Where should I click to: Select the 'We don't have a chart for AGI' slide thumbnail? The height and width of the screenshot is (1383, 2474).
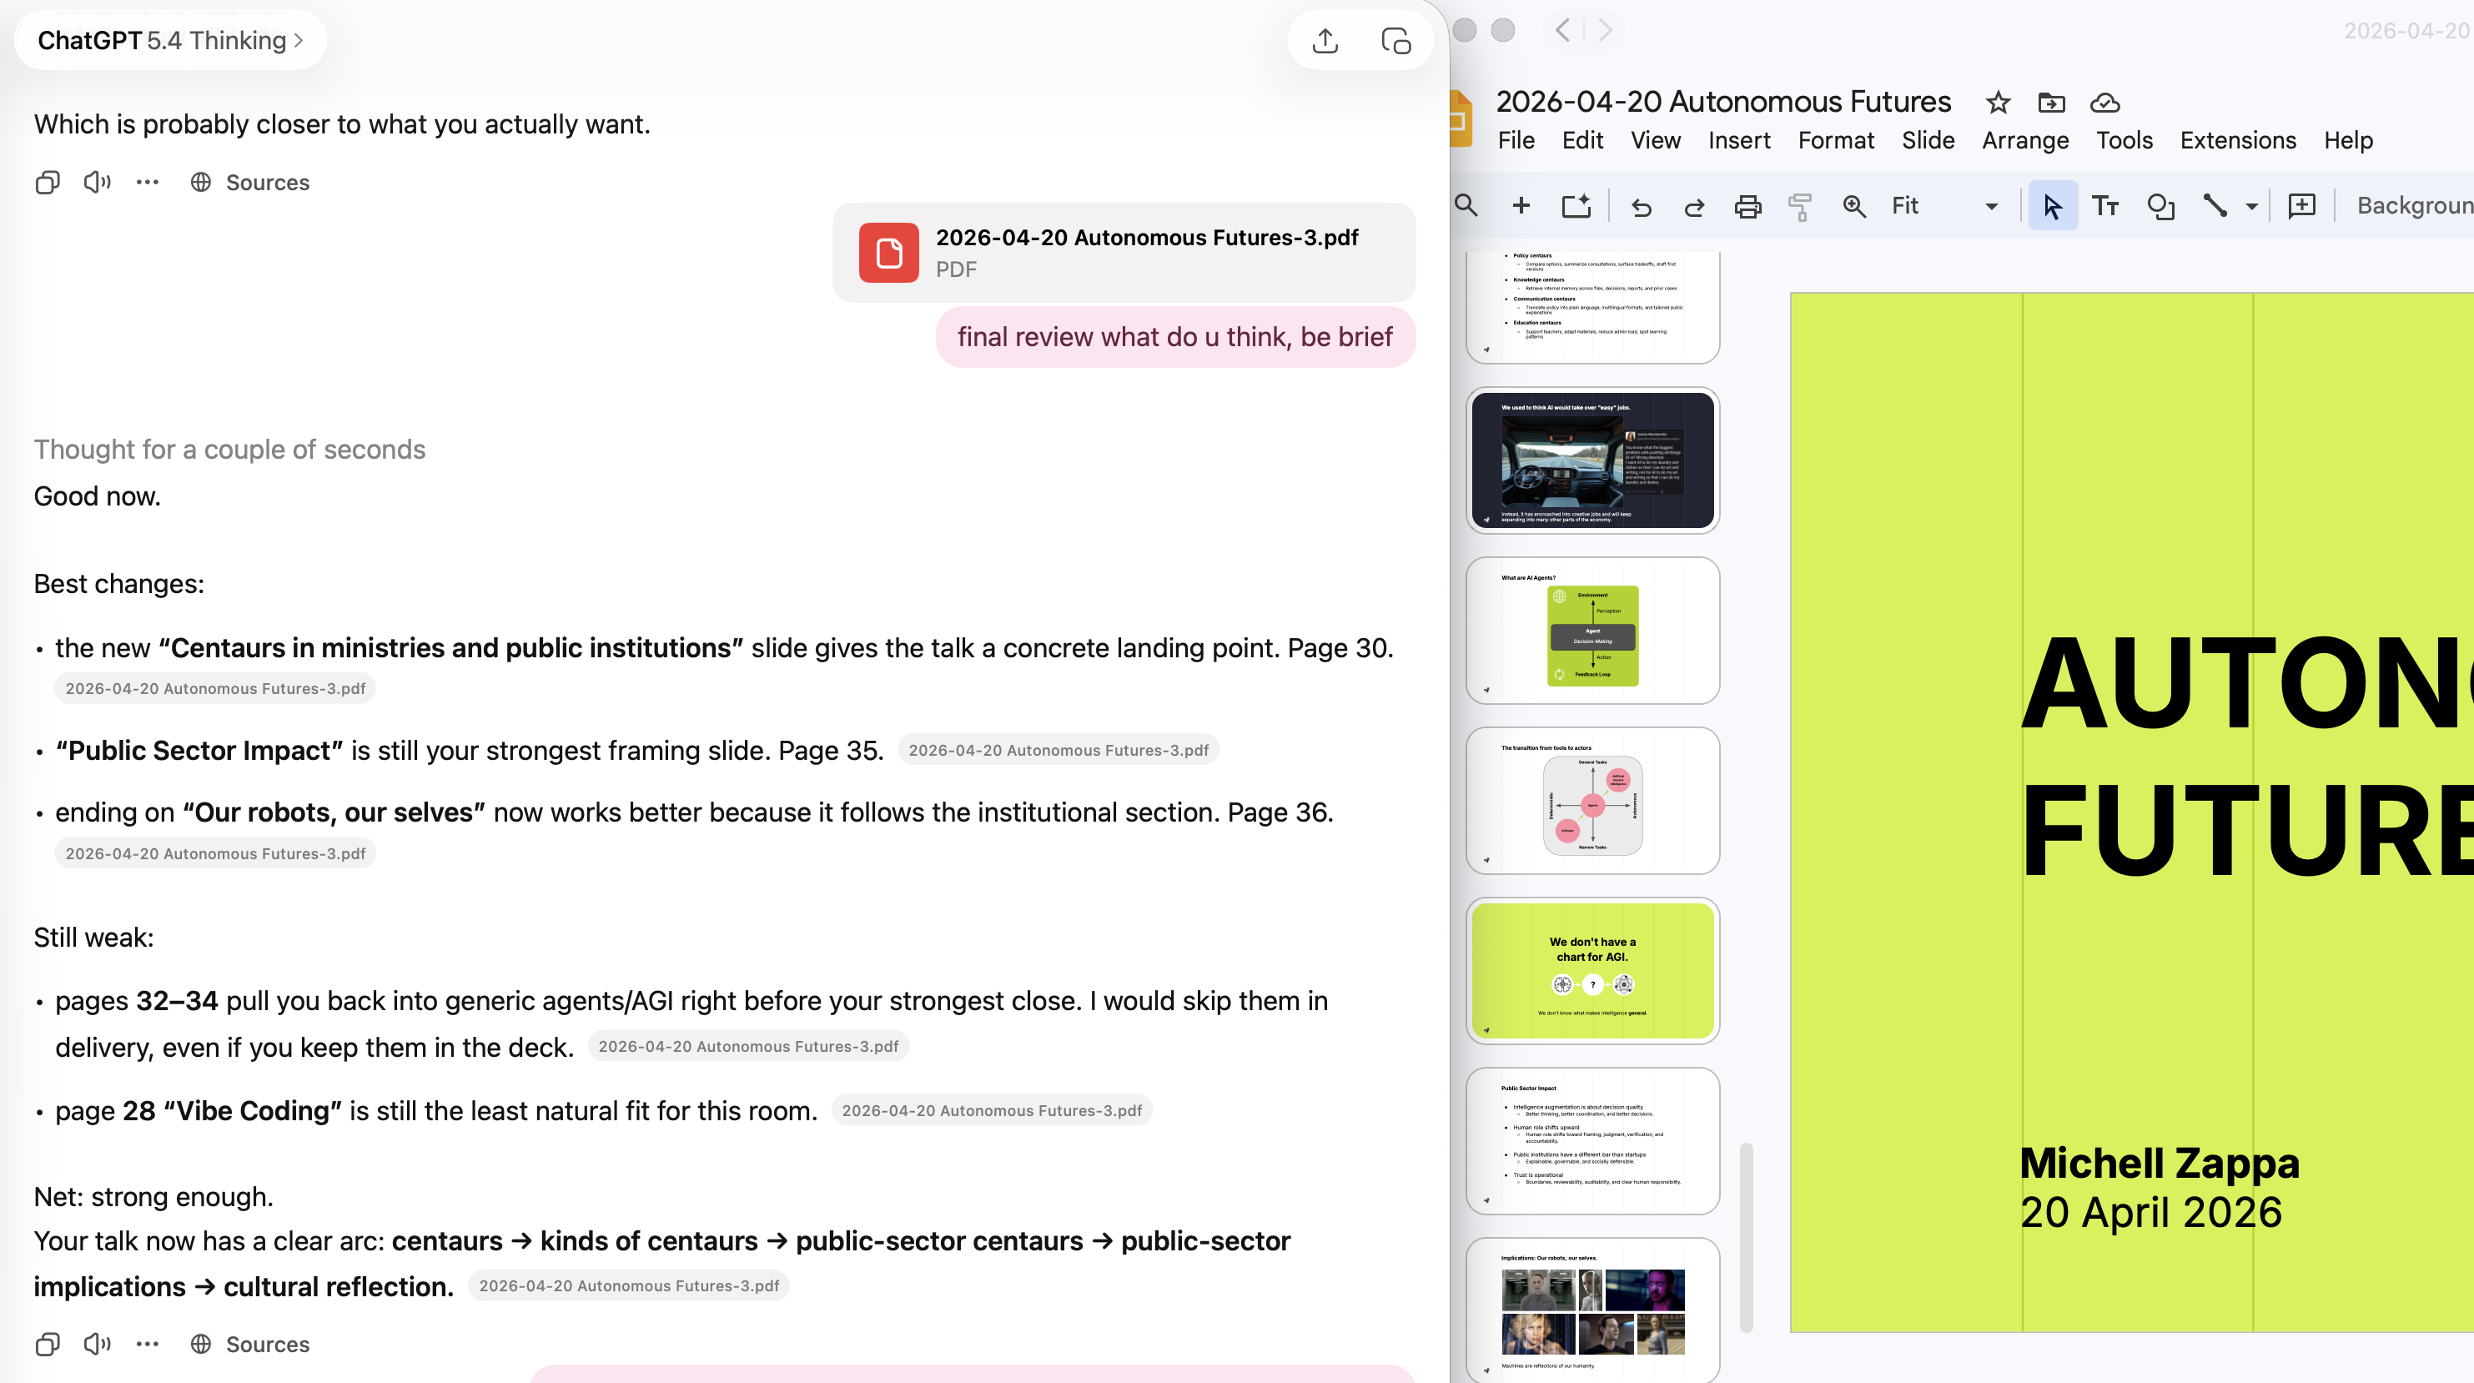1592,970
